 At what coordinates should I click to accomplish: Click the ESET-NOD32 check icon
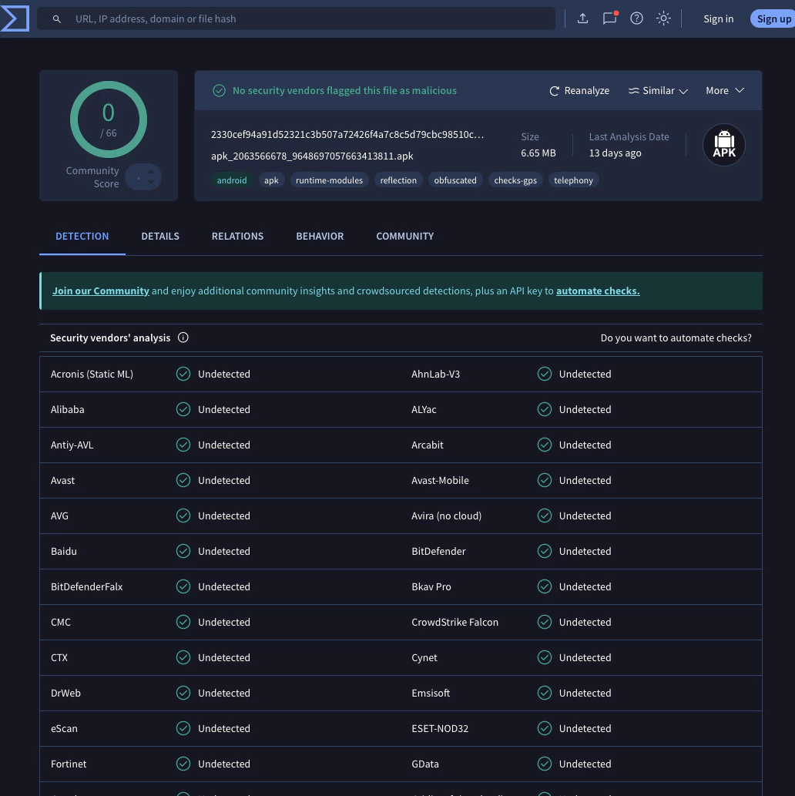pyautogui.click(x=545, y=728)
